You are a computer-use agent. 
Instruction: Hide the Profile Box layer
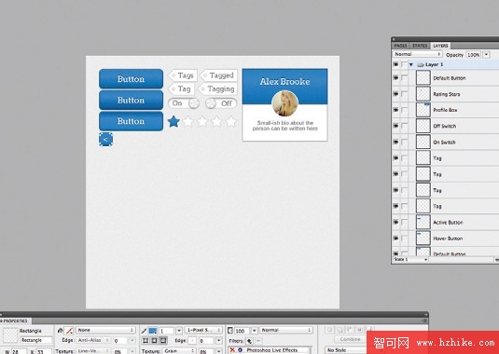click(x=395, y=110)
